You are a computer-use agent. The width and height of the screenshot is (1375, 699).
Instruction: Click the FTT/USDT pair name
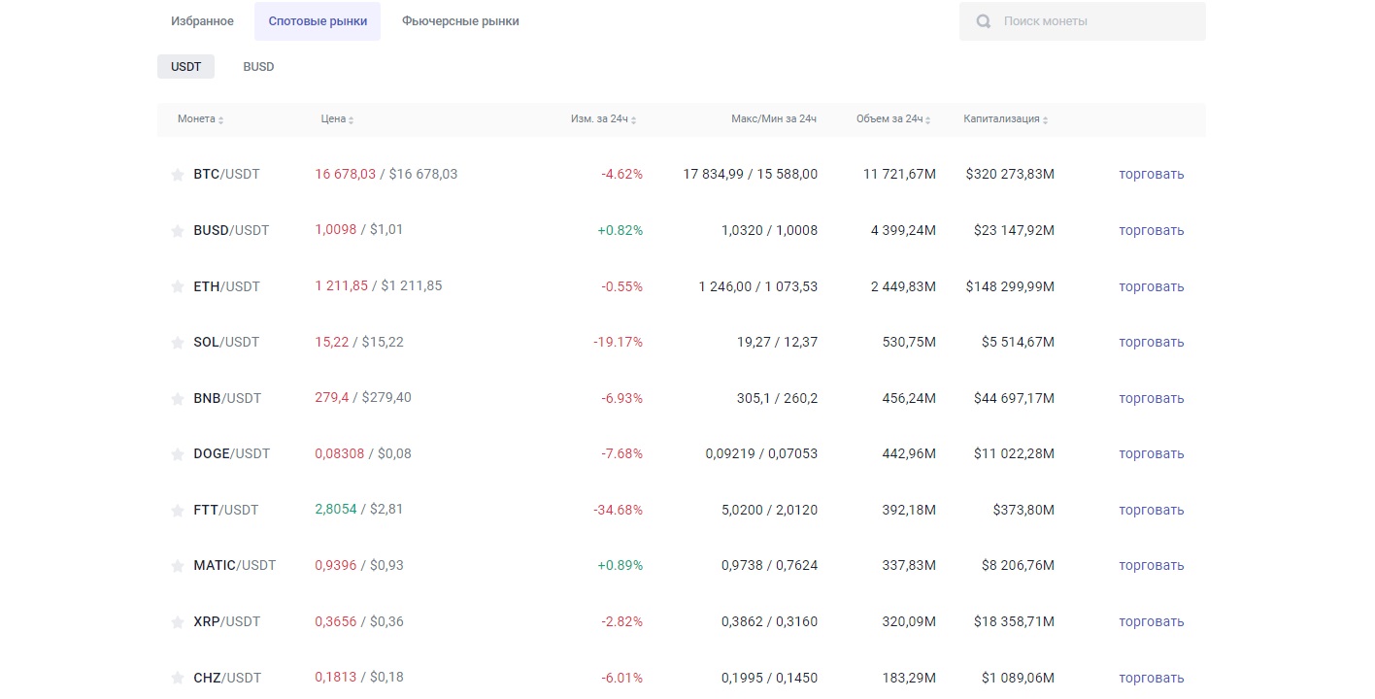(x=225, y=511)
